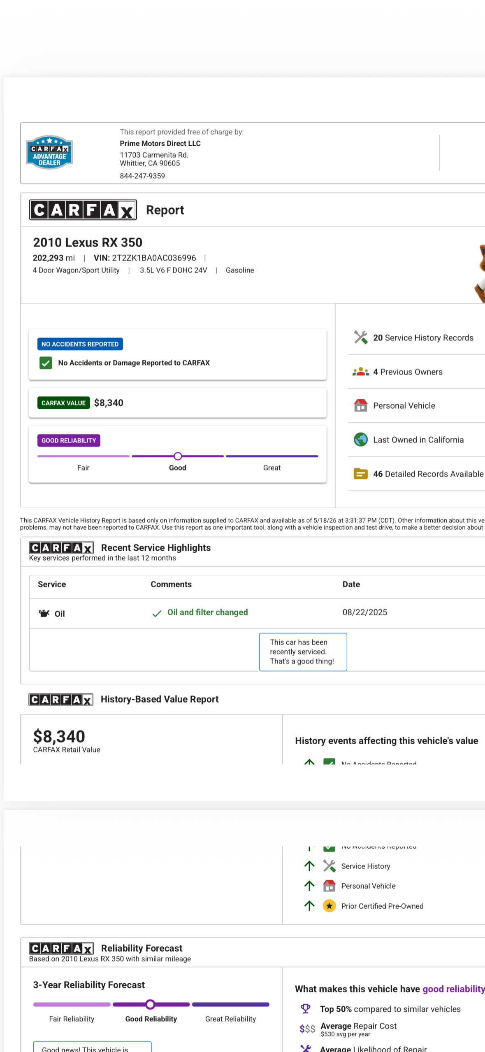Click the green No Accidents checkmark box

46,363
